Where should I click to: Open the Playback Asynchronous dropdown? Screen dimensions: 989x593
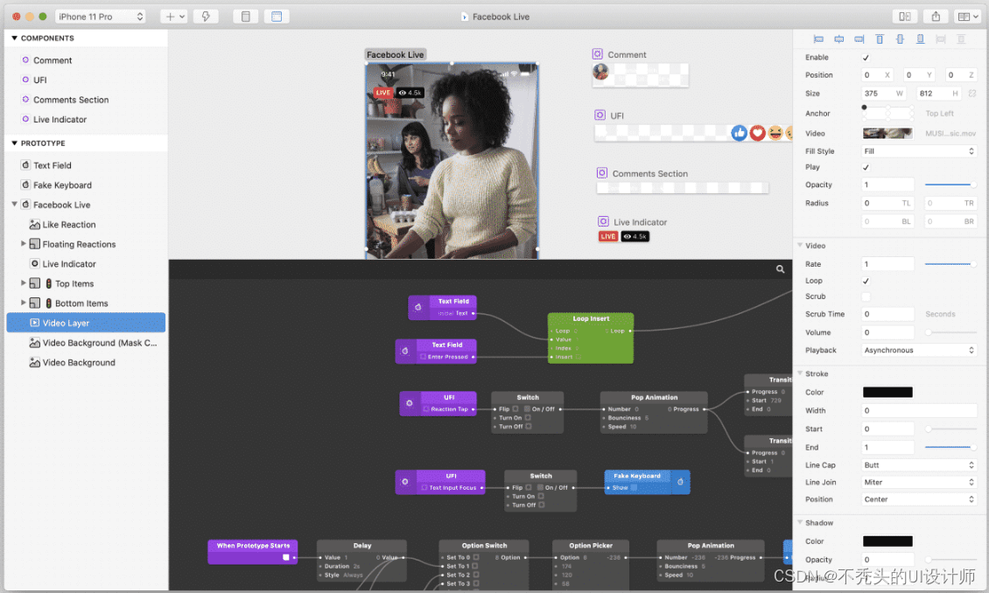919,350
